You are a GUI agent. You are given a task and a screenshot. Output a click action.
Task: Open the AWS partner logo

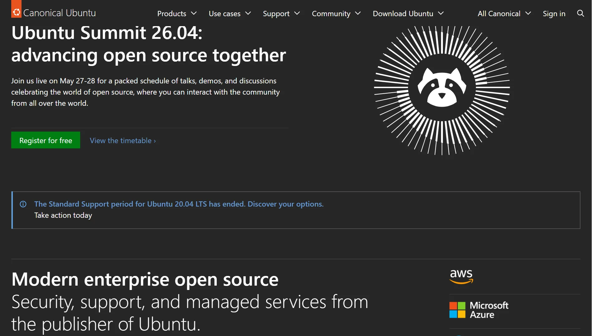pos(461,277)
